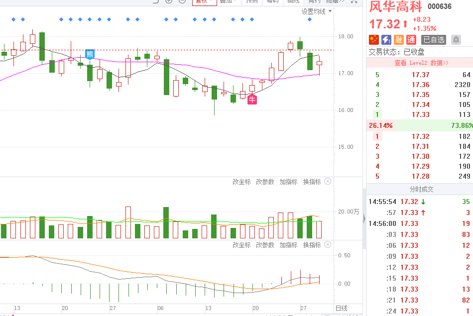Image resolution: width=473 pixels, height=316 pixels.
Task: Expand the hidden side panel with 隐藏>>
Action: 335,1
